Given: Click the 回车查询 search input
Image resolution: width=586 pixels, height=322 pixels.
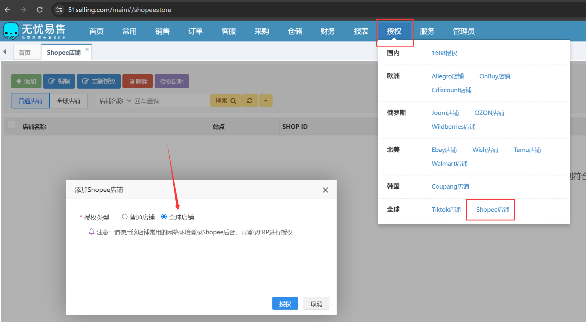Looking at the screenshot, I should coord(171,101).
